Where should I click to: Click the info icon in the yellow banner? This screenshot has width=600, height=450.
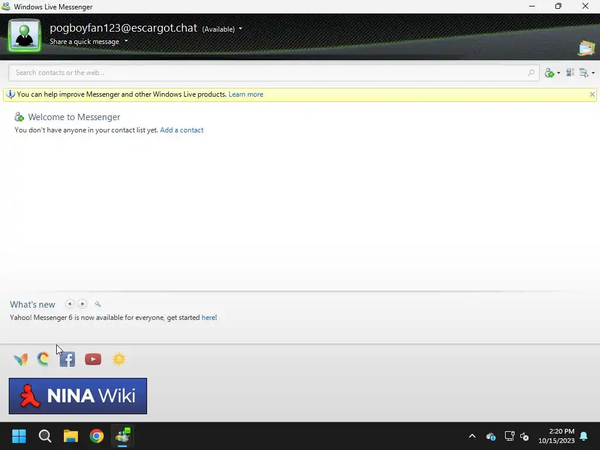click(x=11, y=94)
